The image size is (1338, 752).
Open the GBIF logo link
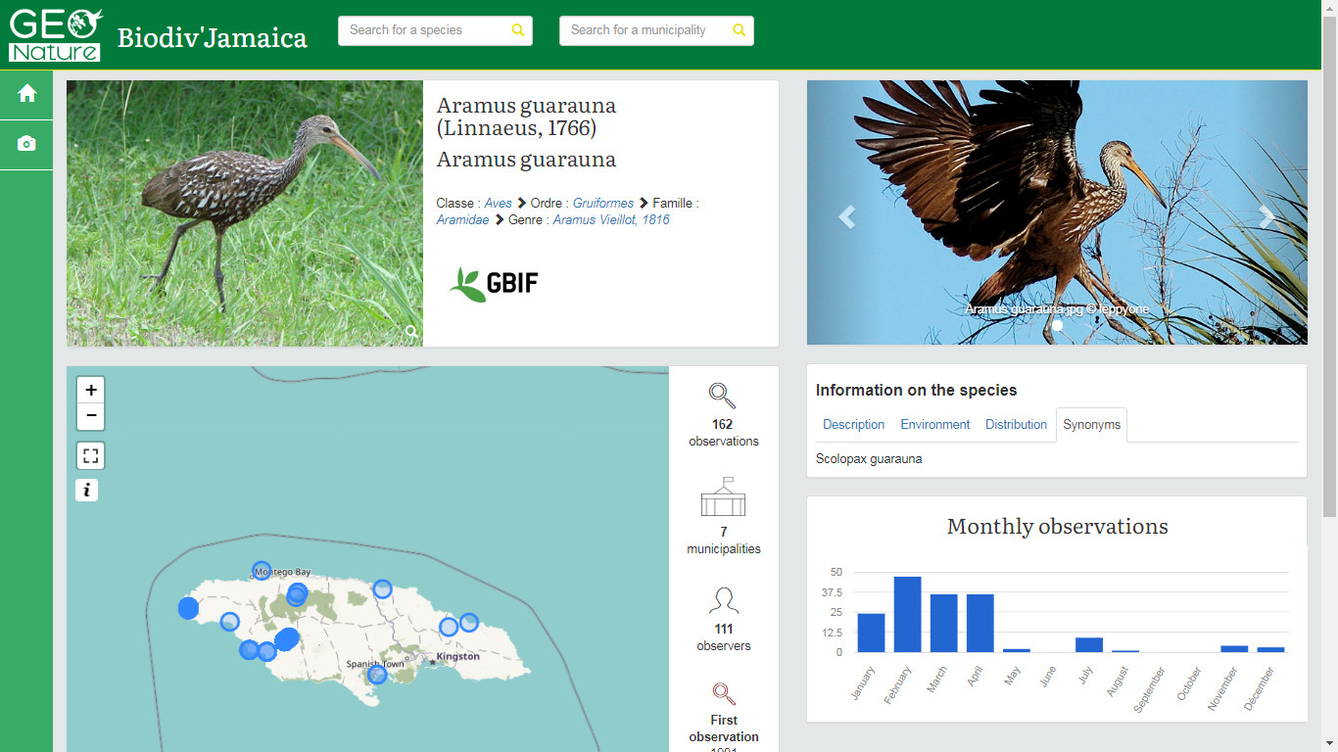point(494,284)
